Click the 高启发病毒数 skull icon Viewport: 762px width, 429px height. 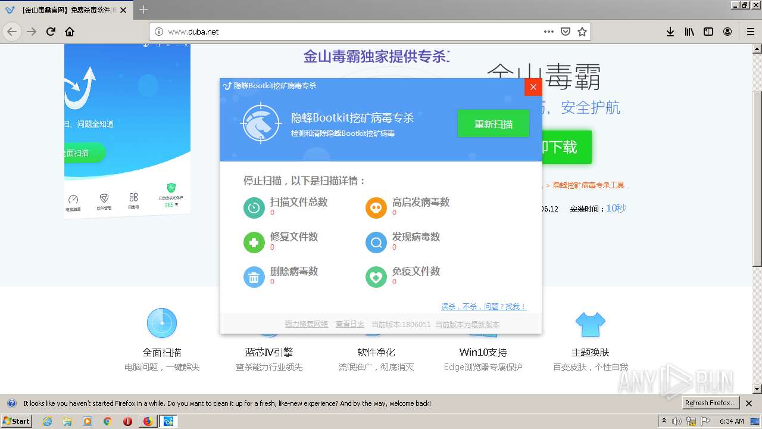pyautogui.click(x=376, y=207)
